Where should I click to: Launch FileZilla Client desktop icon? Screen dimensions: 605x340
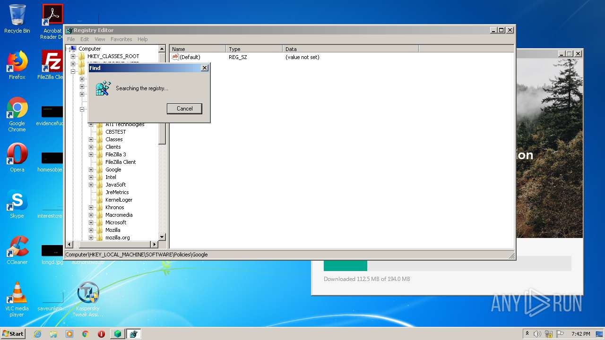coord(52,65)
